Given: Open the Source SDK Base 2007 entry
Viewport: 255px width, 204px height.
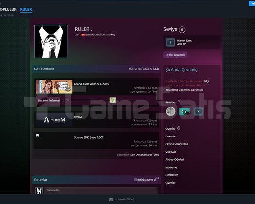Looking at the screenshot, I should pyautogui.click(x=88, y=137).
